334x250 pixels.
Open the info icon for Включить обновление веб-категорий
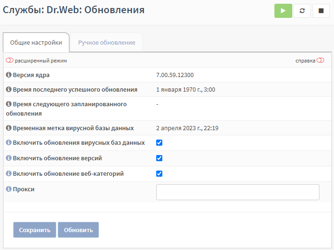pos(8,173)
